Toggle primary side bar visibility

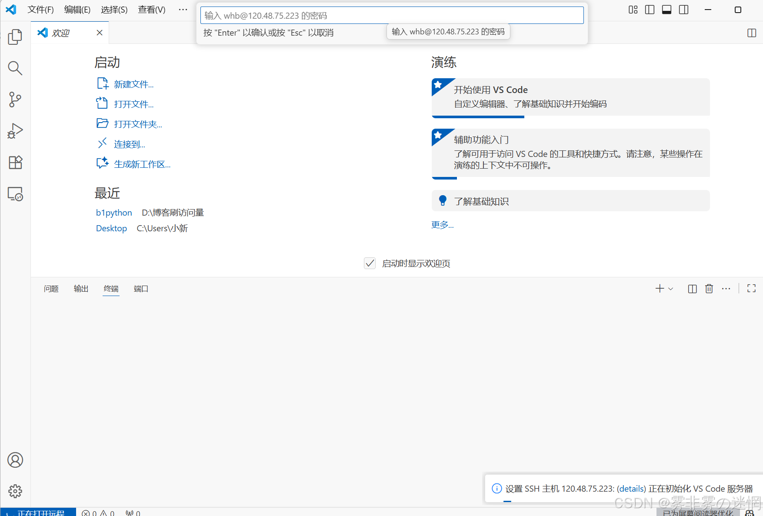tap(650, 10)
